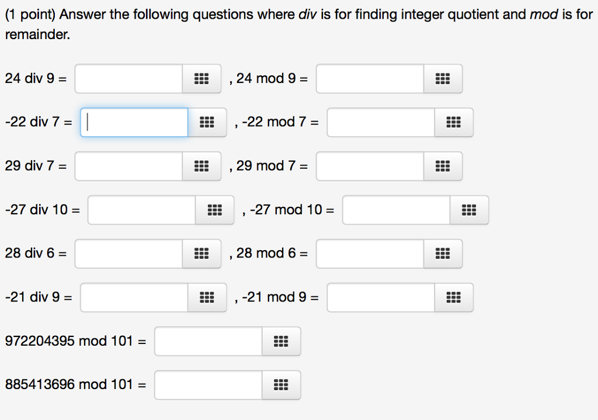Viewport: 598px width, 420px height.
Task: Open the equation editor for -21 mod 9
Action: tap(454, 297)
